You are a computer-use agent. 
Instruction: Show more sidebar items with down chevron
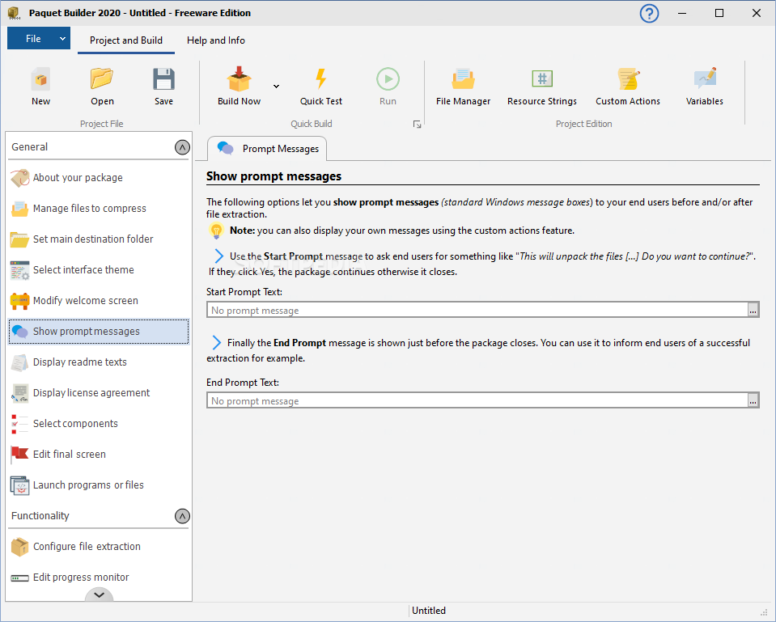[99, 594]
